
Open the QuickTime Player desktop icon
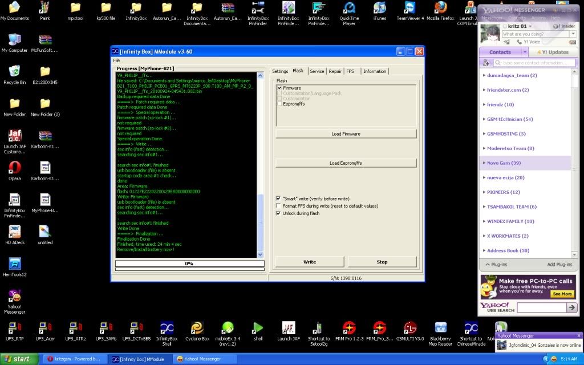pyautogui.click(x=349, y=13)
